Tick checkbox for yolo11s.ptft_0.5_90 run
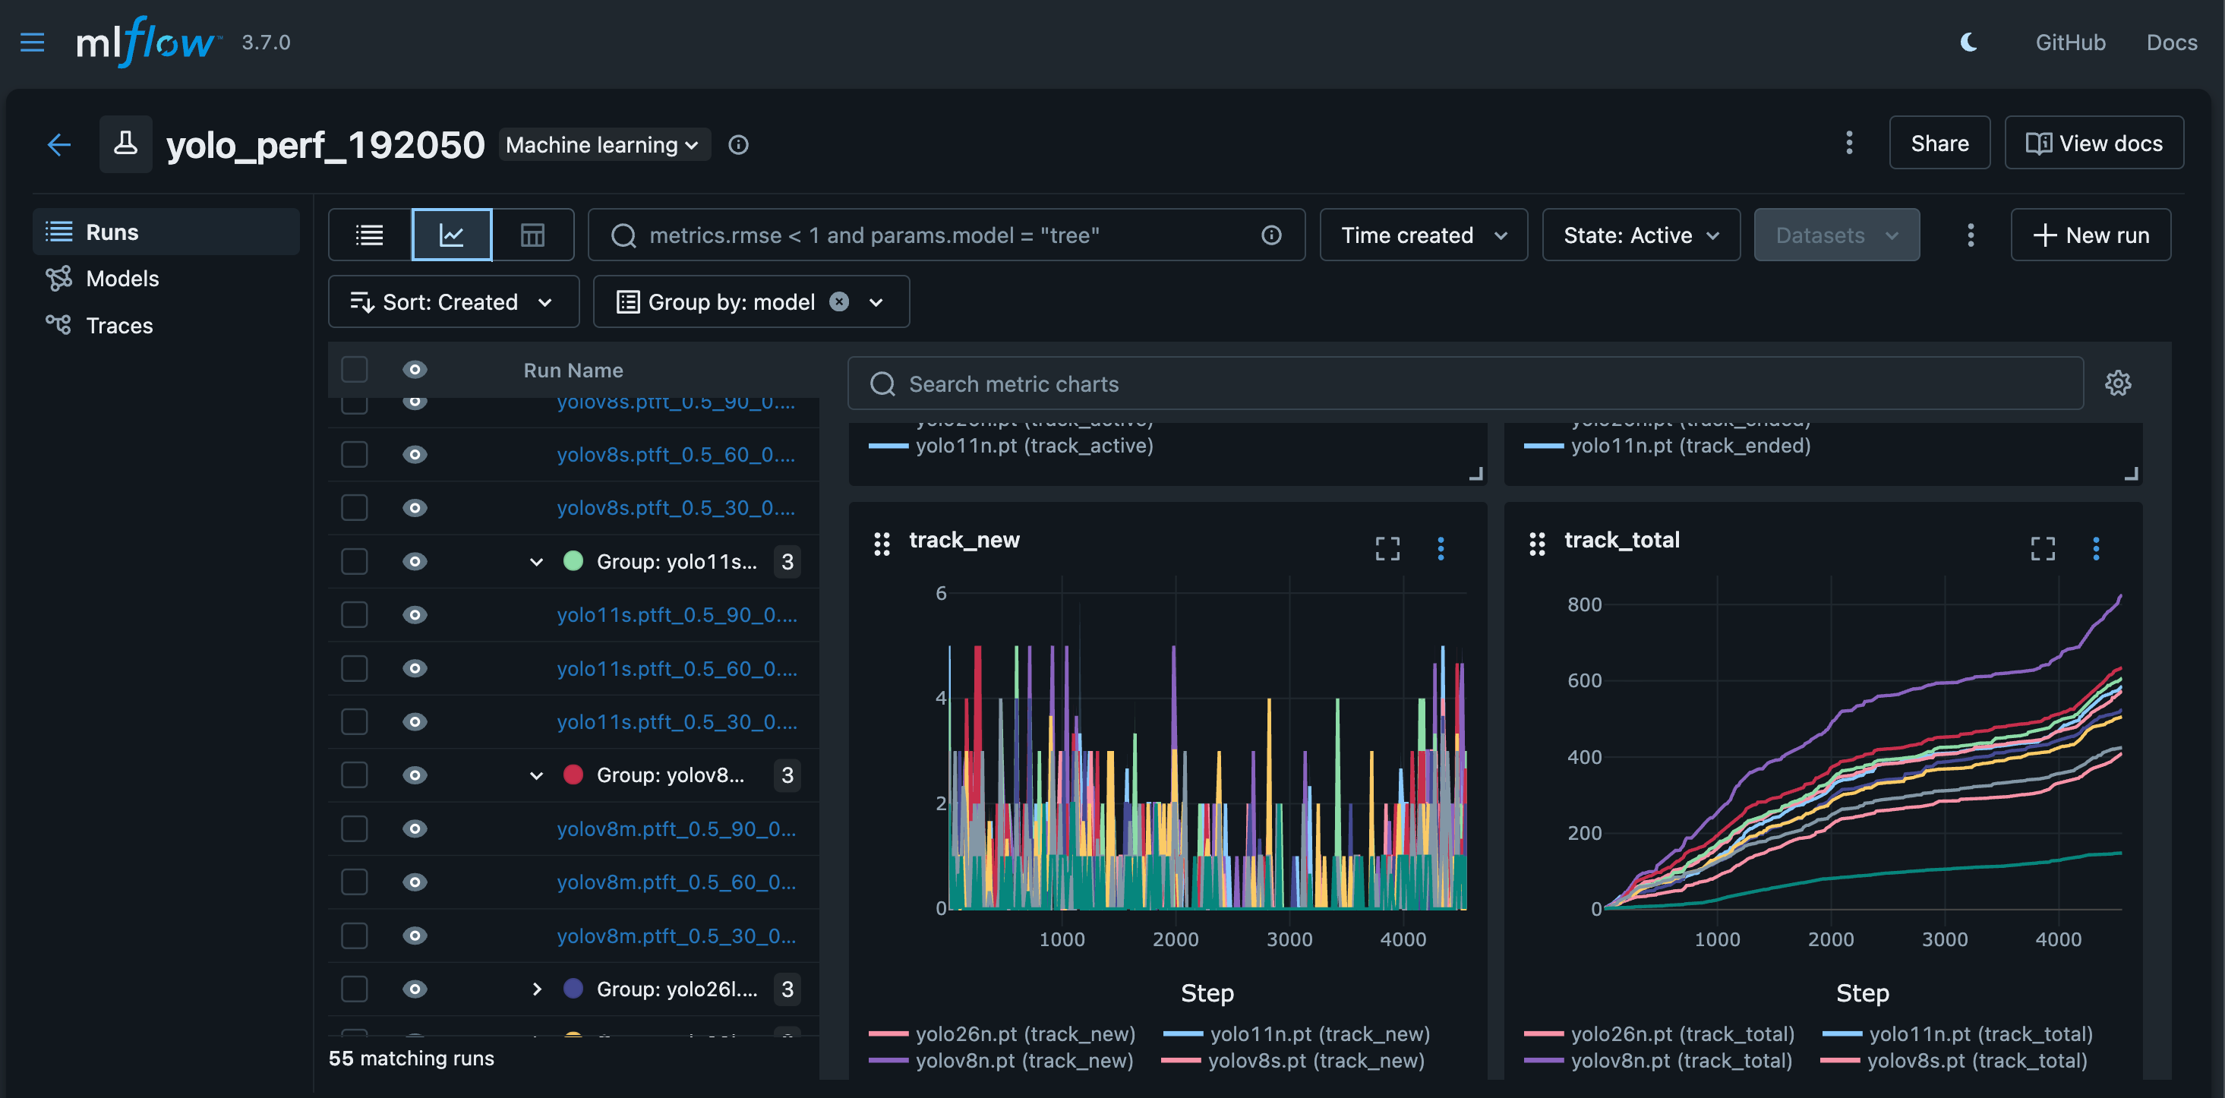Viewport: 2225px width, 1098px height. 354,615
